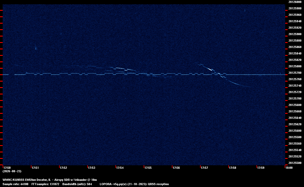Viewport: 304px width, 187px height.
Task: Click the 28125840 frequency label
Action: pyautogui.click(x=295, y=53)
